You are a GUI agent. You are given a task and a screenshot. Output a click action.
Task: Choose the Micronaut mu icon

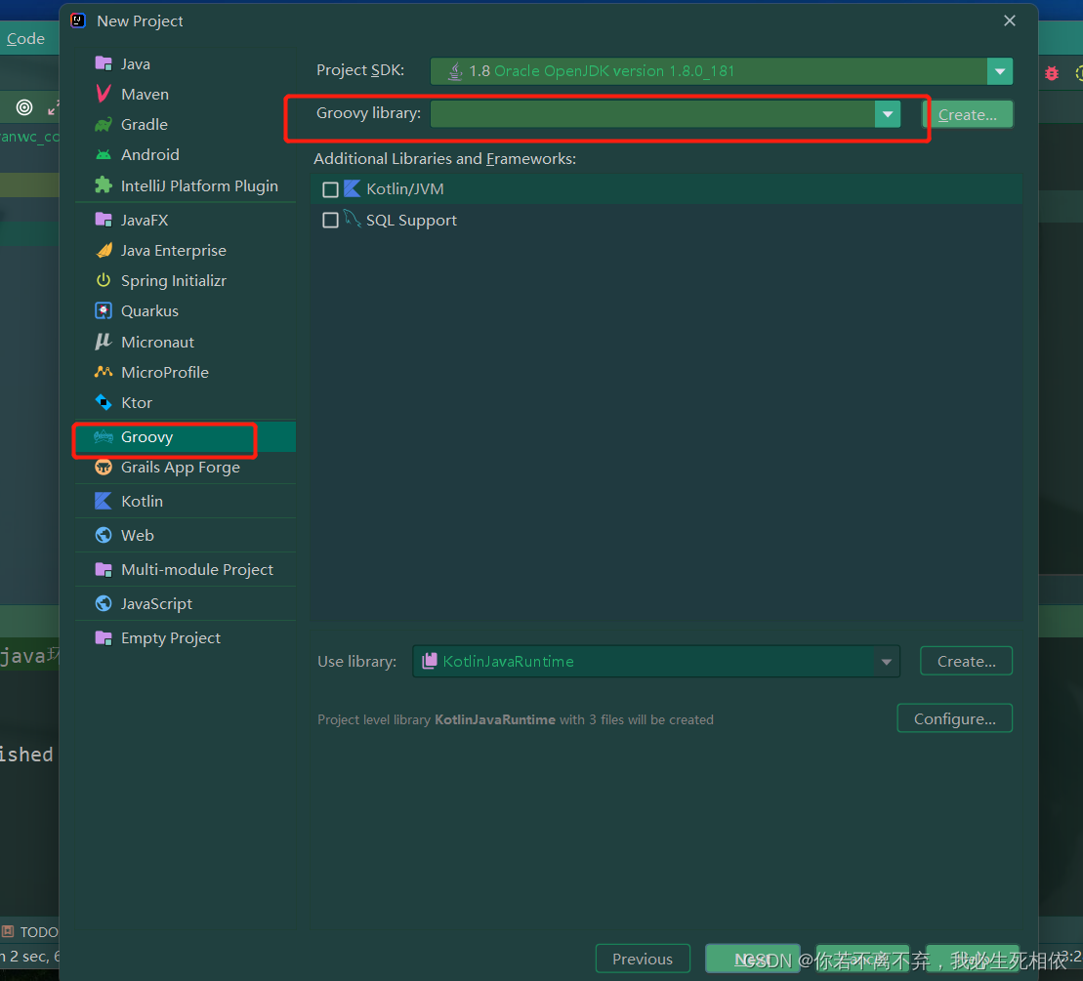(x=104, y=342)
